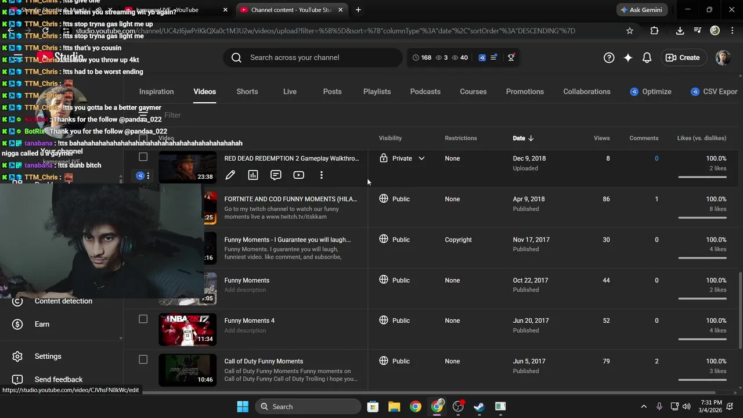Open File Explorer from the taskbar

pyautogui.click(x=394, y=406)
